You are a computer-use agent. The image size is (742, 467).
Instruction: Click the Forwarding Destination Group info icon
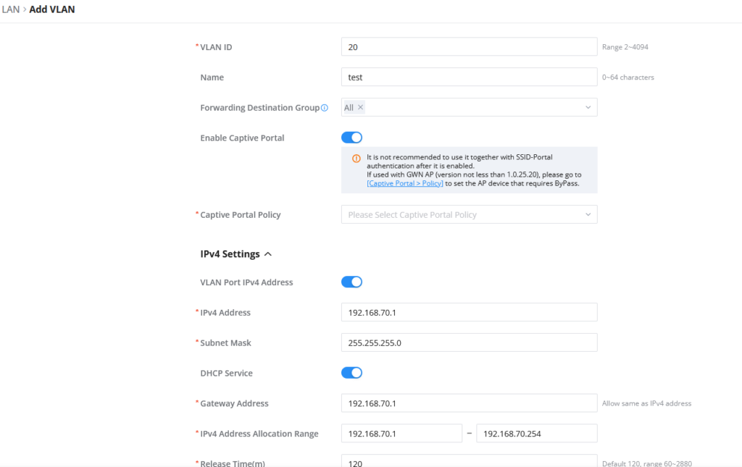325,108
